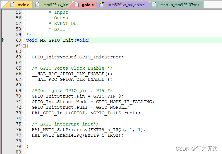Click the 'EXTI interrupt init' comment
Image resolution: width=222 pixels, height=154 pixels.
pos(65,124)
